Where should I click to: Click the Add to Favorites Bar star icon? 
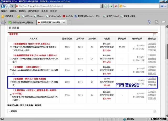18,16
